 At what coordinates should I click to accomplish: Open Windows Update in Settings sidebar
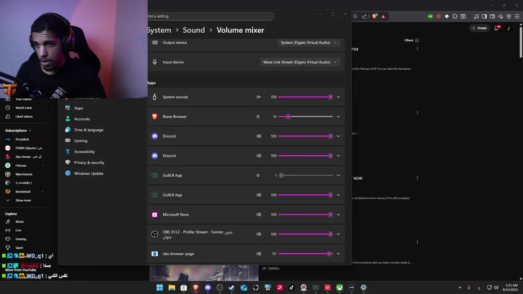tap(89, 174)
